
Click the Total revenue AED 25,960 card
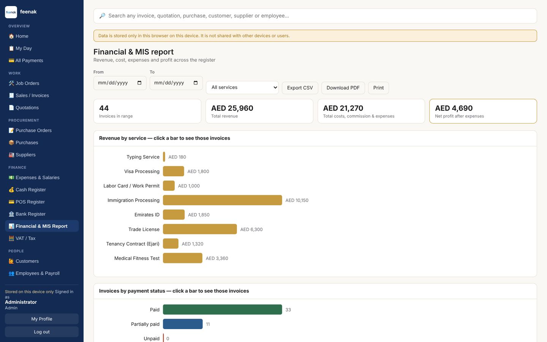pos(259,111)
